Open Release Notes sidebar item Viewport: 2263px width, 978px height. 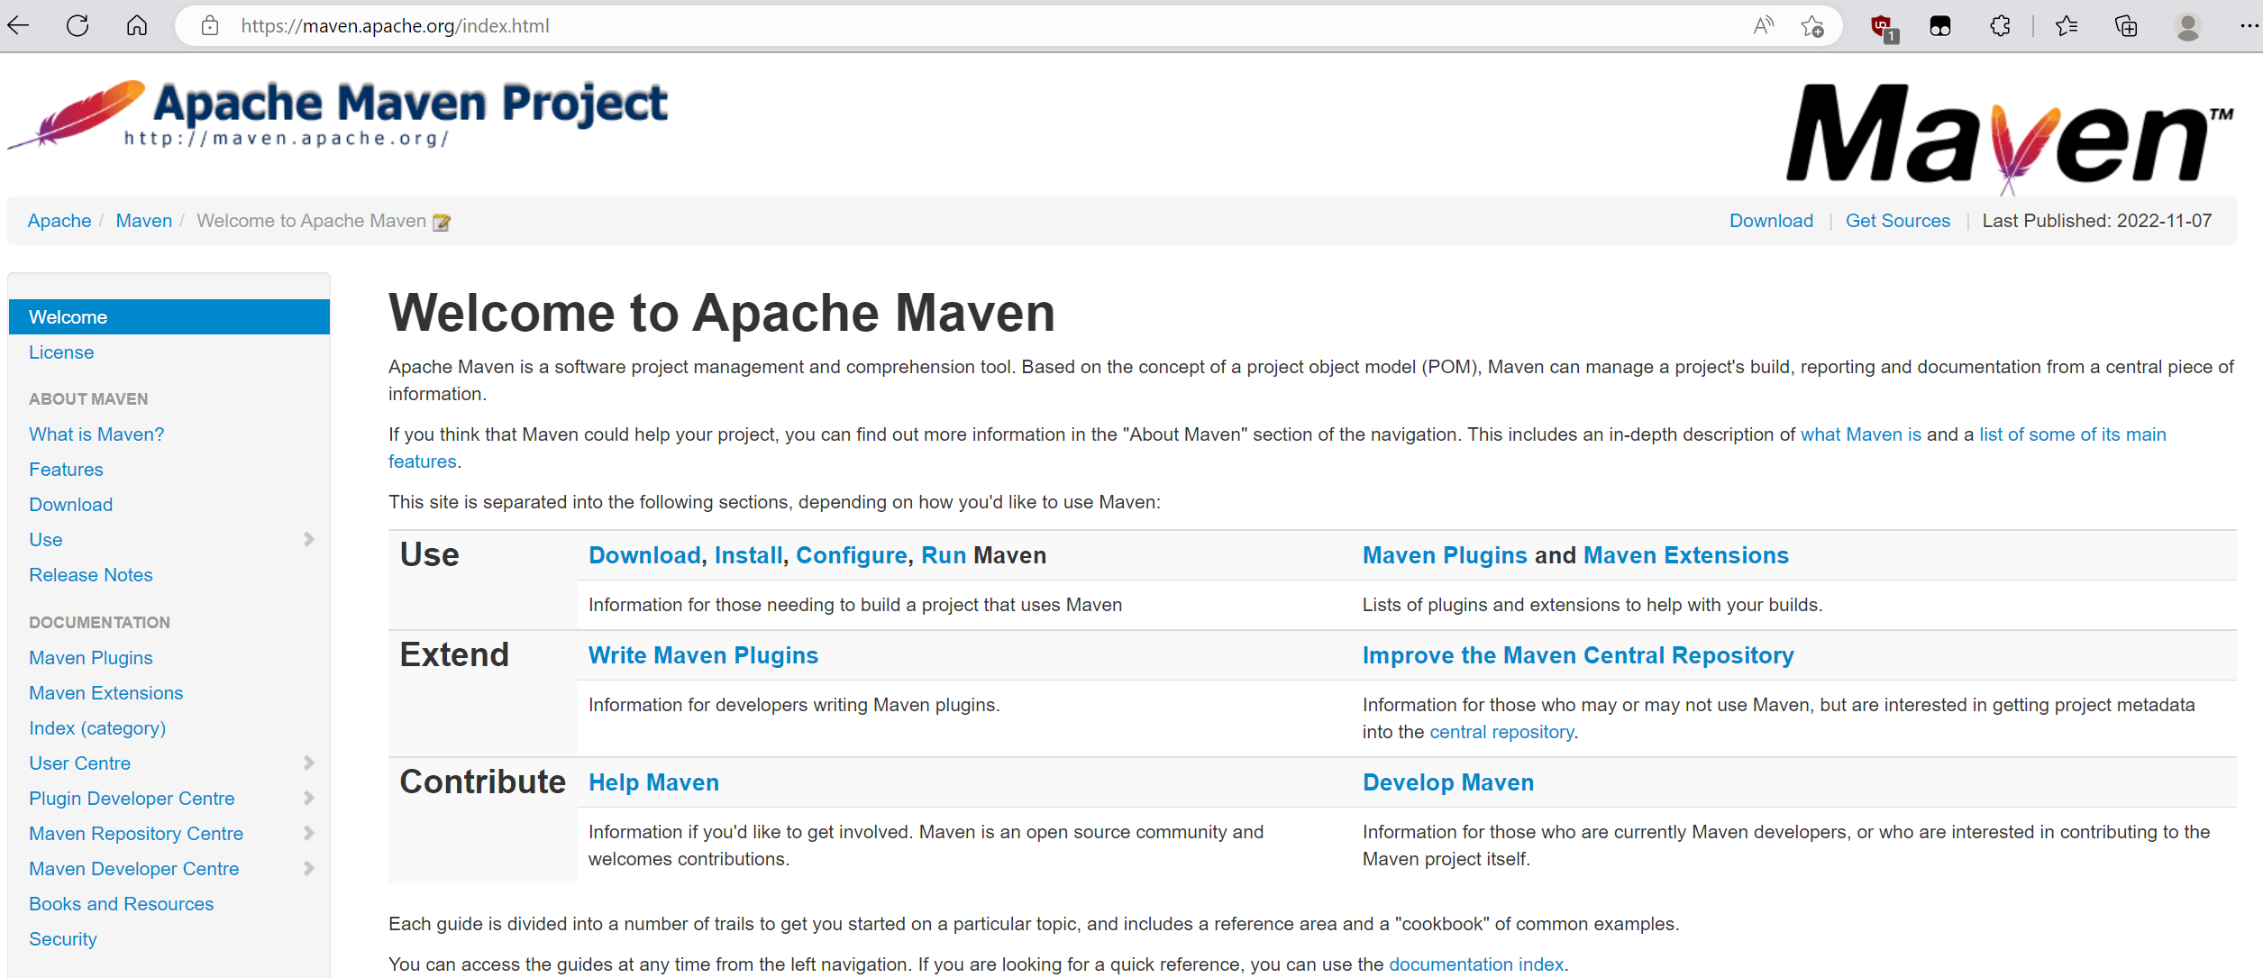click(90, 575)
